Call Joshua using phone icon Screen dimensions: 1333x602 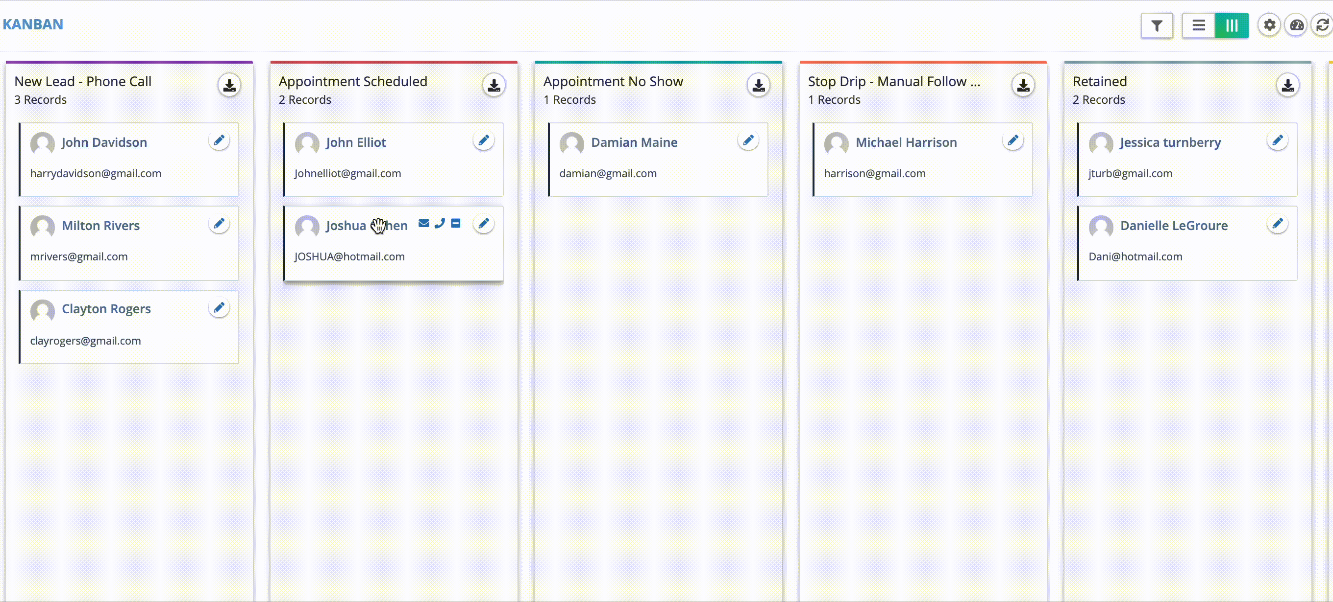click(439, 223)
